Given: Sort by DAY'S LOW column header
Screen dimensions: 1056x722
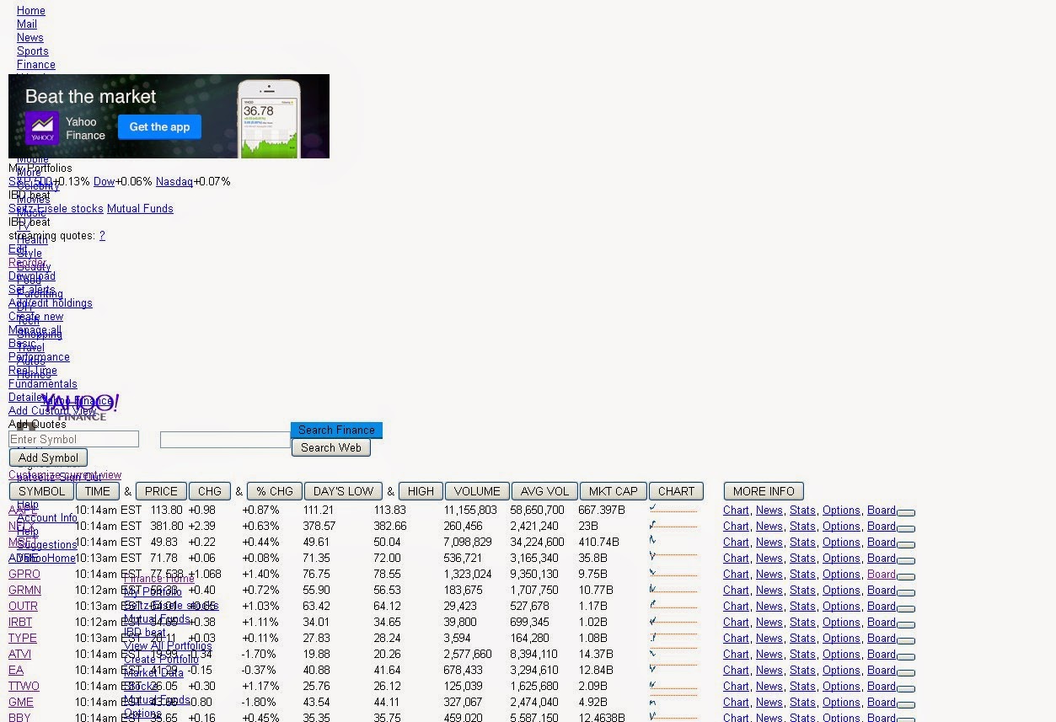Looking at the screenshot, I should tap(344, 491).
